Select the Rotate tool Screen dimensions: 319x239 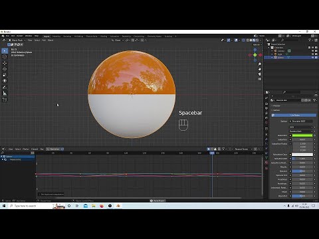coord(5,69)
